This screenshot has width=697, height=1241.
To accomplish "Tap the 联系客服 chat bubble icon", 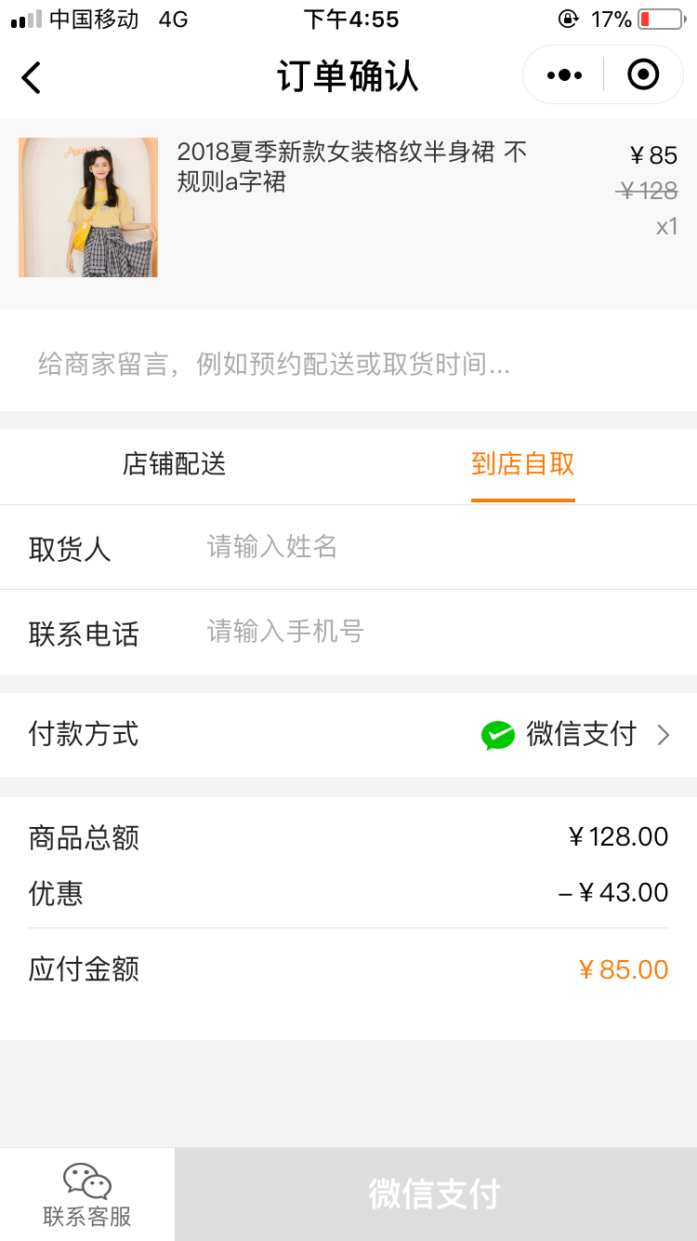I will 86,1180.
